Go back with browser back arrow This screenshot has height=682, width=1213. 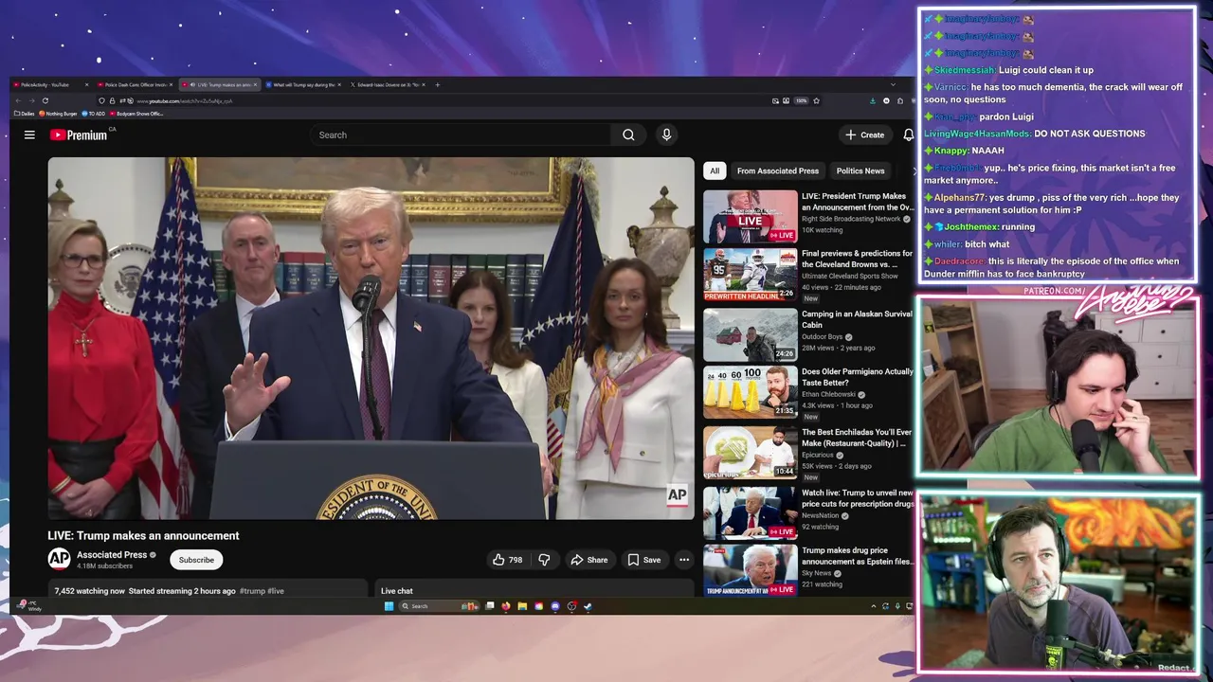(x=18, y=100)
